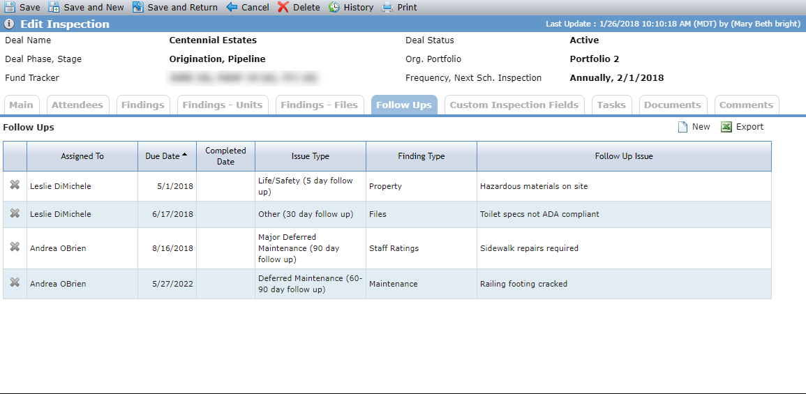Open the Custom Inspection Fields tab

514,105
